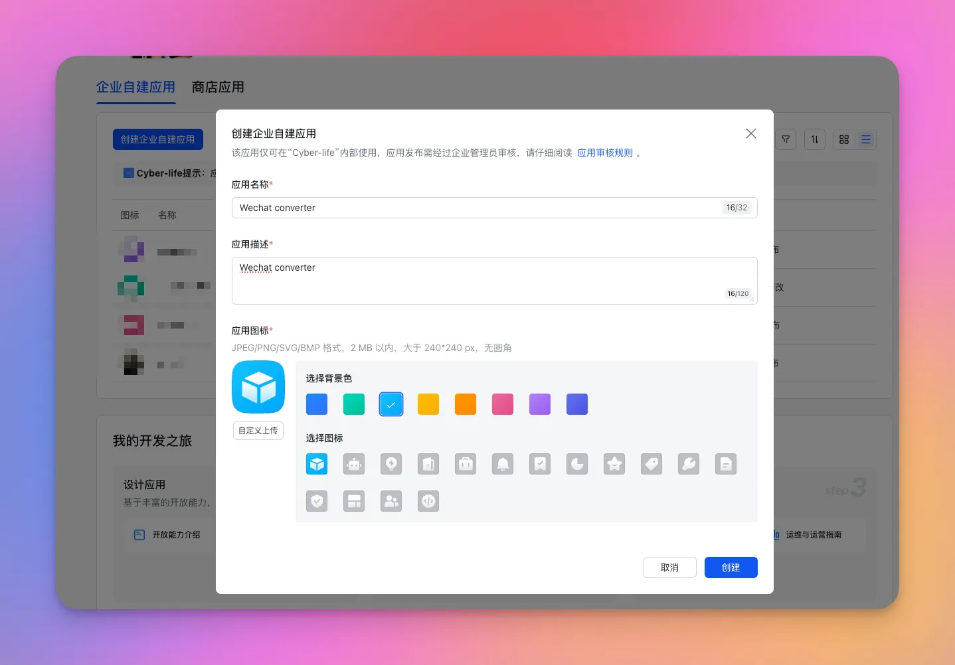This screenshot has height=665, width=955.
Task: Select the cube app icon
Action: pyautogui.click(x=317, y=464)
